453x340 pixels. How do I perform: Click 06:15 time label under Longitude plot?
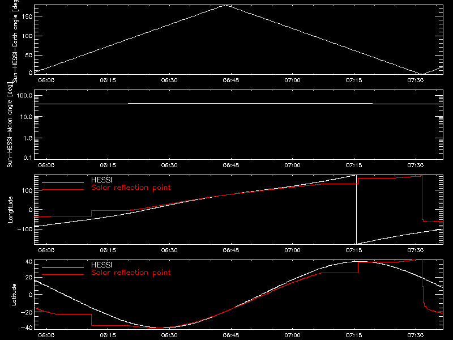[x=108, y=250]
